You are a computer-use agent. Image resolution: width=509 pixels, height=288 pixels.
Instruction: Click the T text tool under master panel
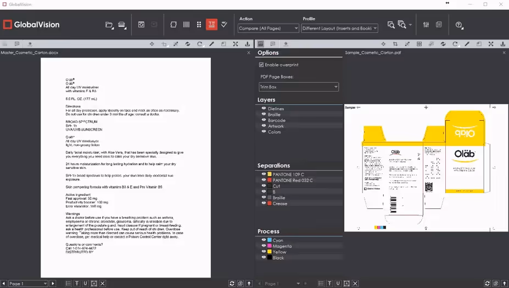tap(77, 284)
